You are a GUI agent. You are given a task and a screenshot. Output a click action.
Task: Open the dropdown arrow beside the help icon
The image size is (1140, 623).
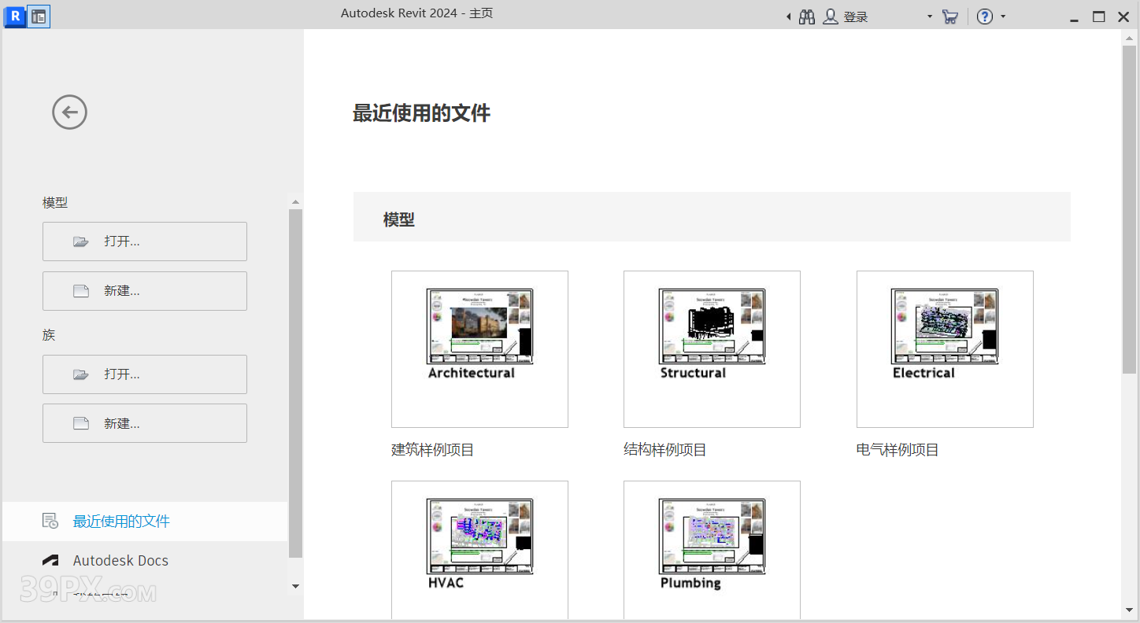(1003, 17)
